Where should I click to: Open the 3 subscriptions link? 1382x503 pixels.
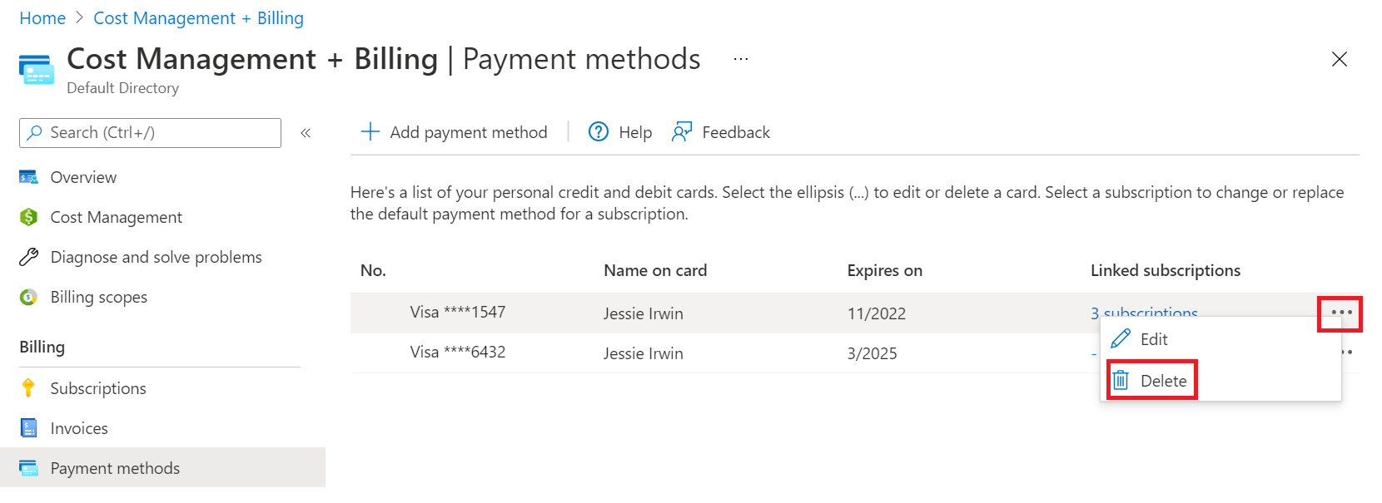1144,313
